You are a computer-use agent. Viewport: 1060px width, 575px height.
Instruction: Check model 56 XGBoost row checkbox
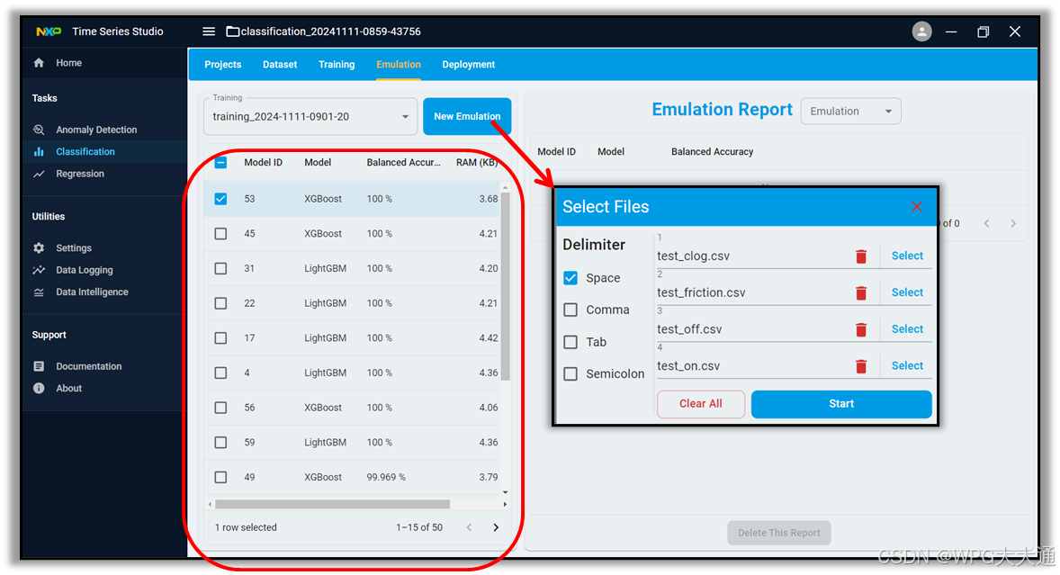(220, 409)
